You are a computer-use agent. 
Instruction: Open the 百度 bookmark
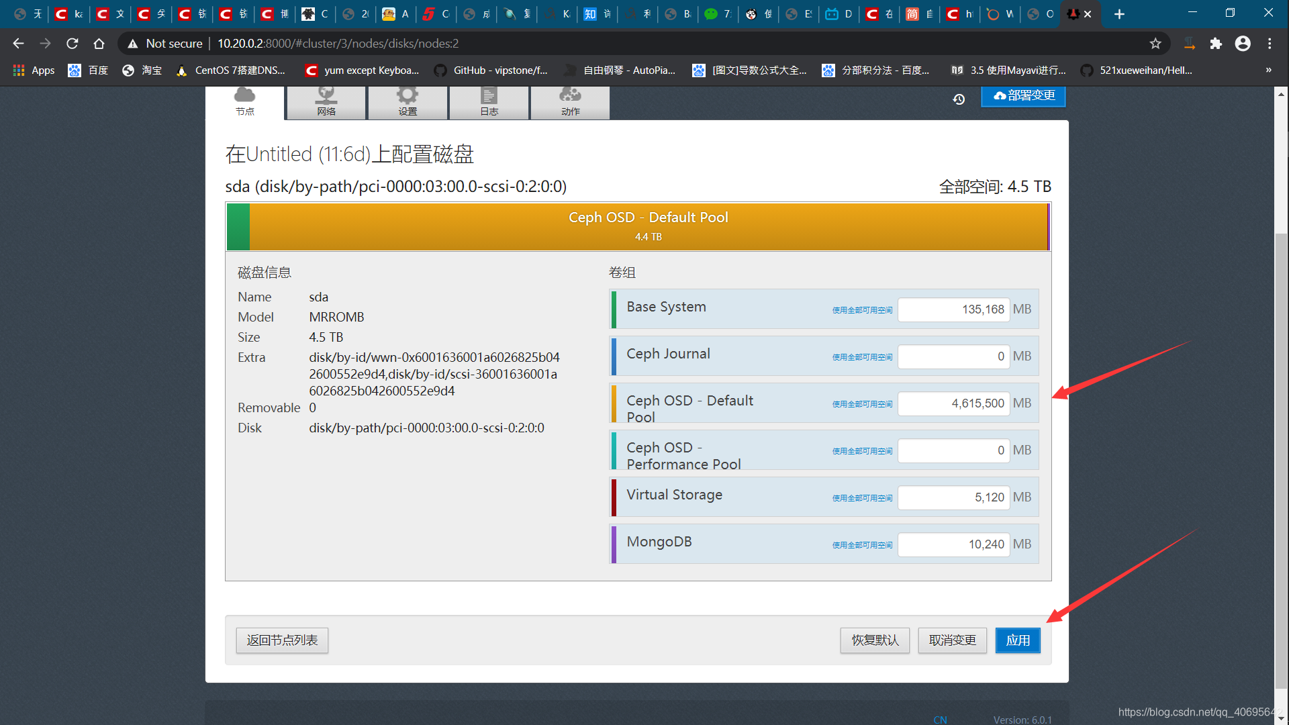(x=88, y=70)
